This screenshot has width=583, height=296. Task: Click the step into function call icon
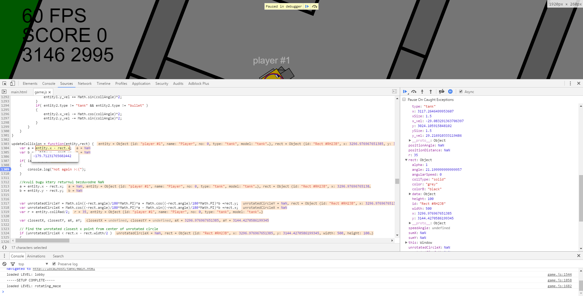[422, 91]
